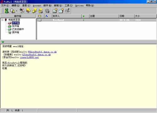Click the address book envelope icon

point(55,11)
